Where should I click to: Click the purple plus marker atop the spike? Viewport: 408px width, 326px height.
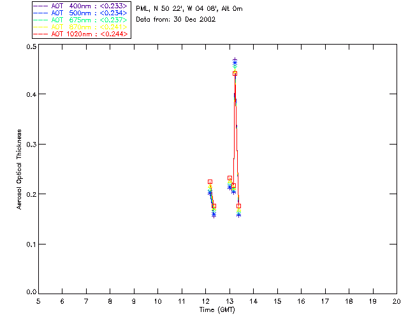pyautogui.click(x=235, y=60)
